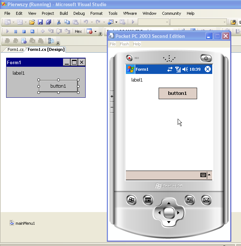Open the View menu
Viewport: 241px width, 246px height.
coord(32,13)
